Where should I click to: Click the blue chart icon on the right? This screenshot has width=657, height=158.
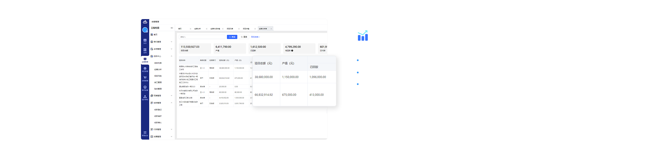[x=363, y=35]
